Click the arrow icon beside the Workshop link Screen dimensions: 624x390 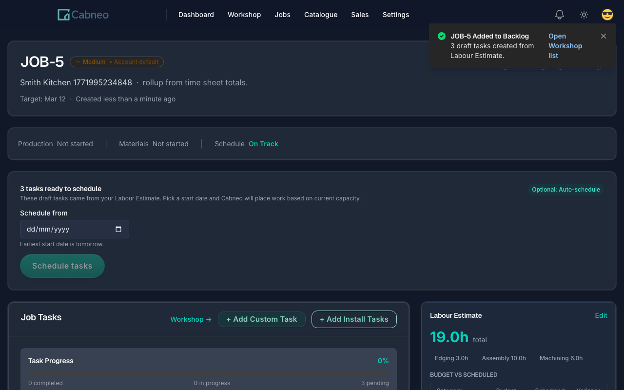click(209, 319)
